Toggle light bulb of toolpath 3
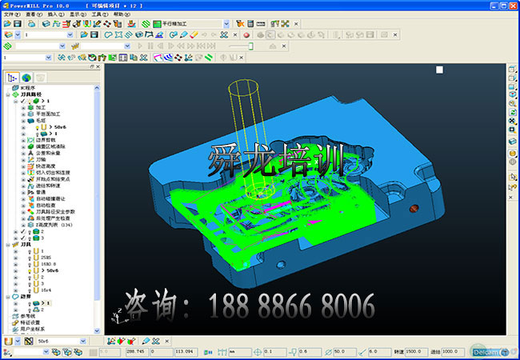The image size is (520, 360). [x=29, y=238]
